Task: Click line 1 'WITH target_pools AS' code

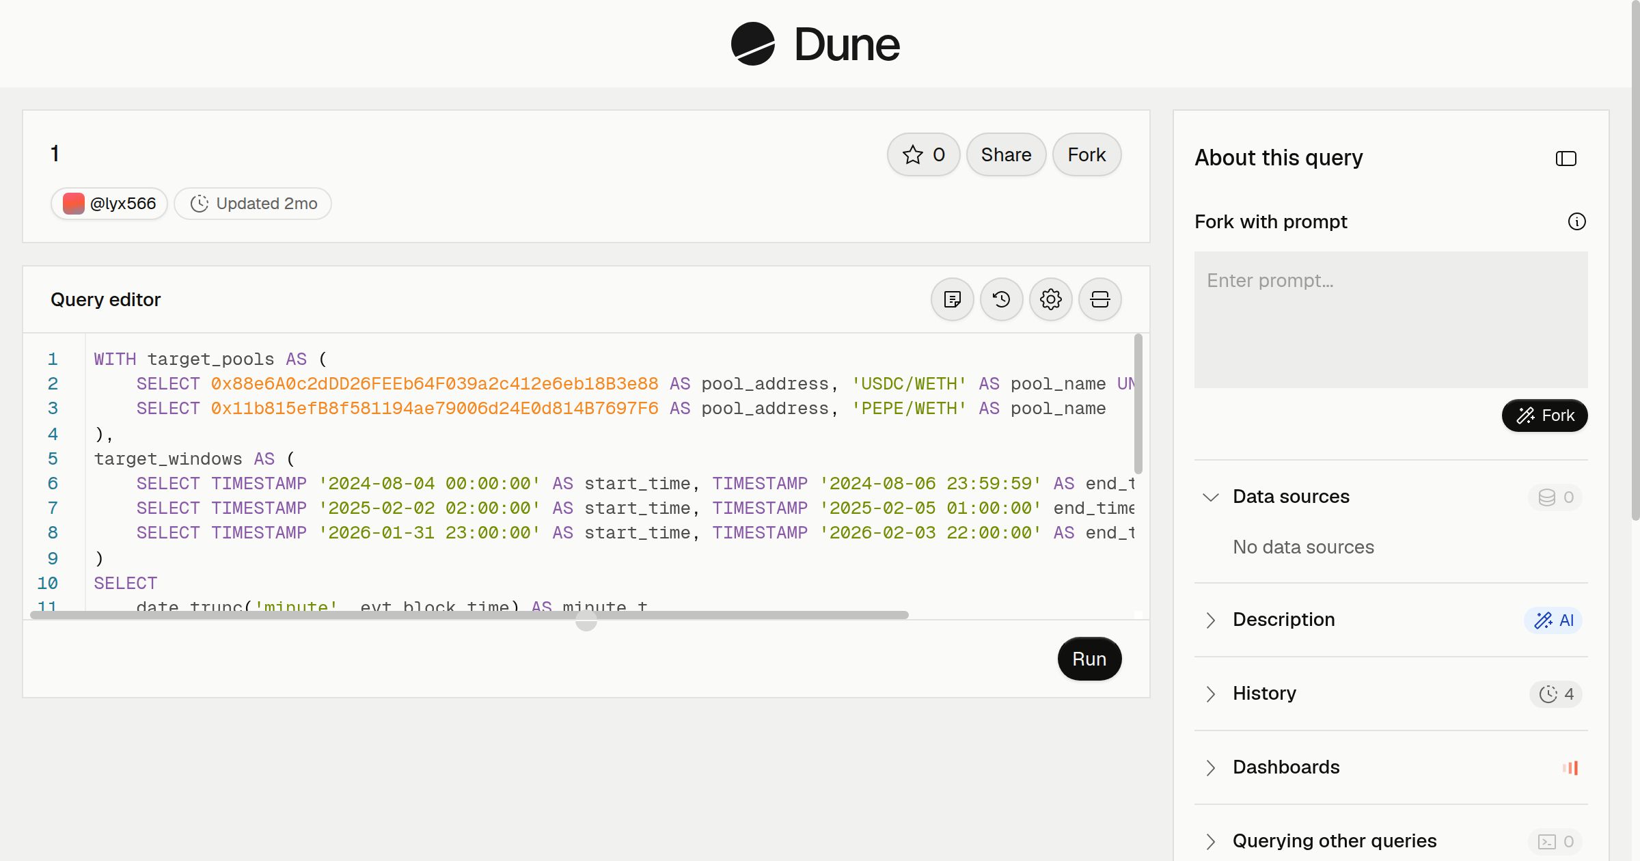Action: [210, 359]
